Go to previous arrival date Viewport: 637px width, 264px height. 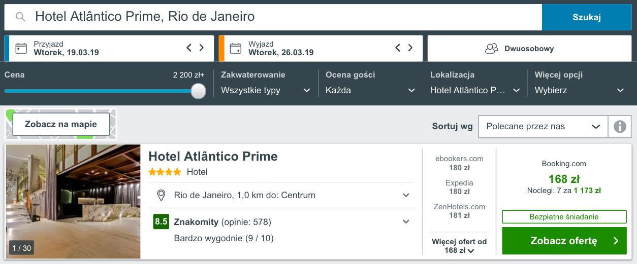pyautogui.click(x=189, y=48)
